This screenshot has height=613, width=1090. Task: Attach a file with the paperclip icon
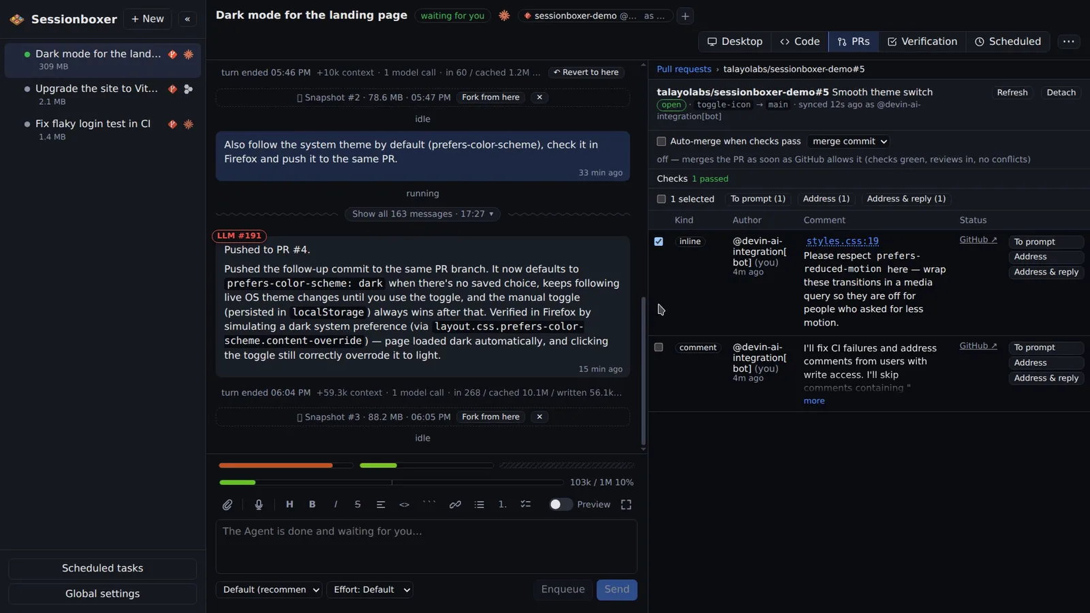point(228,505)
